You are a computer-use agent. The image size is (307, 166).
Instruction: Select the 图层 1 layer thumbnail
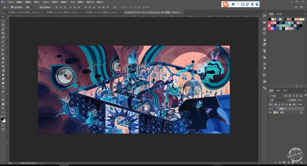pyautogui.click(x=276, y=109)
